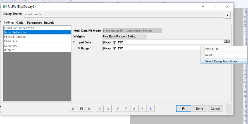Click the last icon in the bottom toolbar
The image size is (248, 124).
(150, 109)
